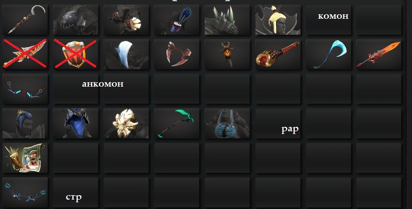Select the blue belt pouch item
This screenshot has height=209, width=412.
(227, 123)
